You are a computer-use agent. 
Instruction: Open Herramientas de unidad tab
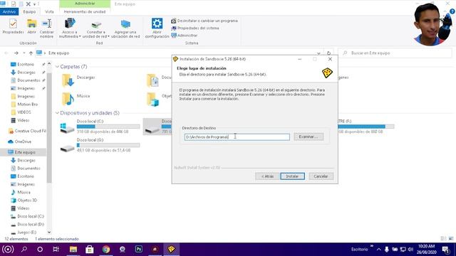[x=85, y=11]
